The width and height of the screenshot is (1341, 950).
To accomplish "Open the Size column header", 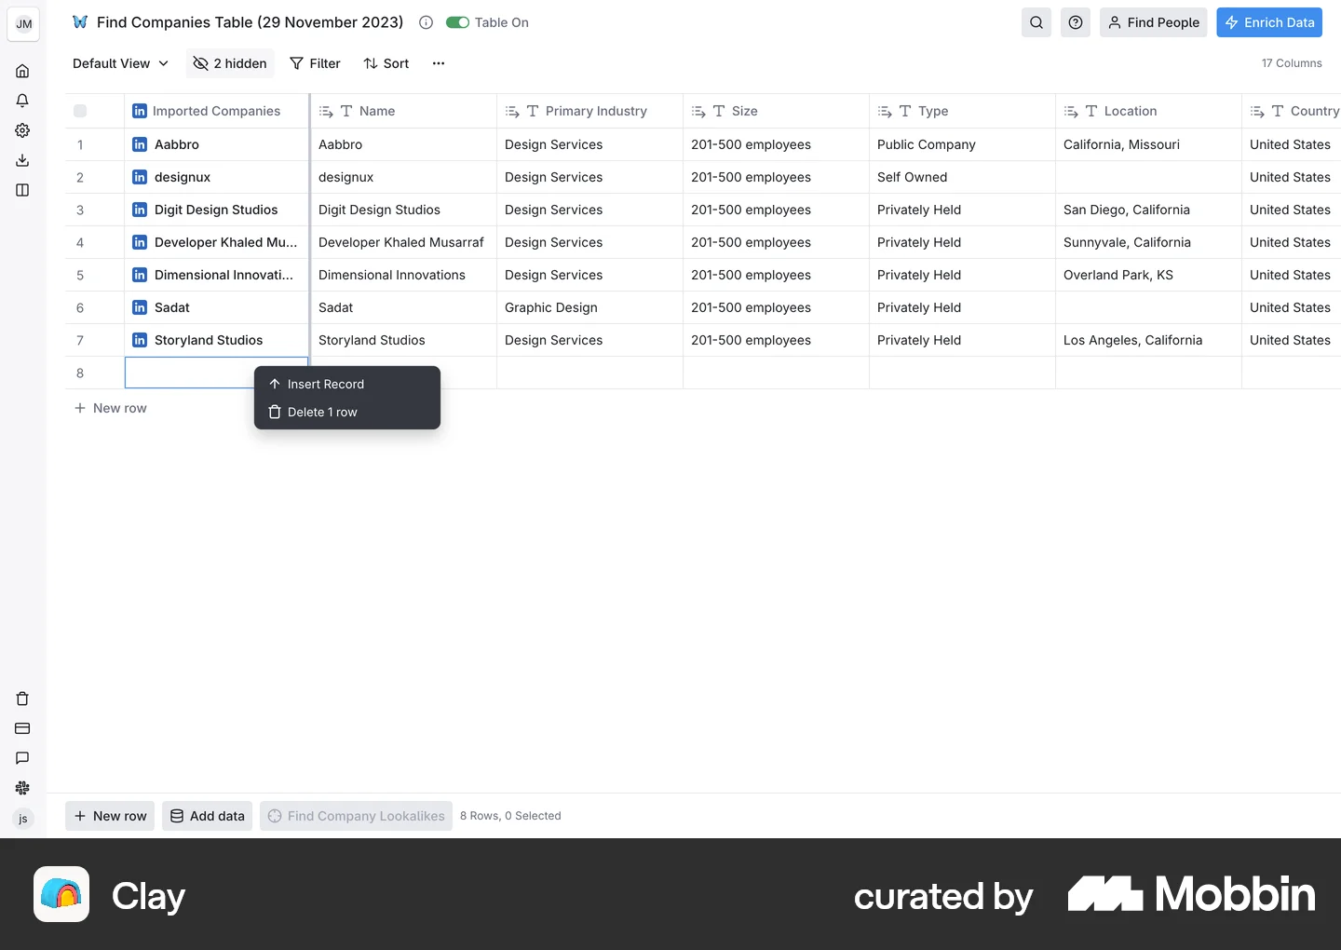I will coord(776,111).
